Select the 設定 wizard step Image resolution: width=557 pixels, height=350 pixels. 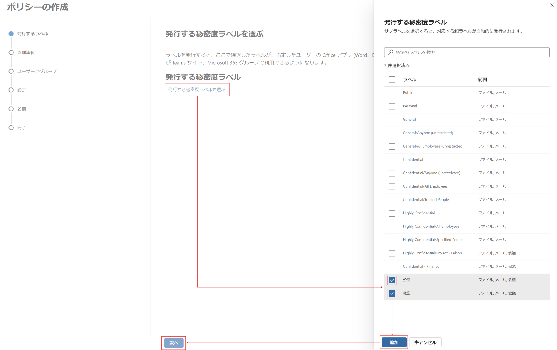22,90
